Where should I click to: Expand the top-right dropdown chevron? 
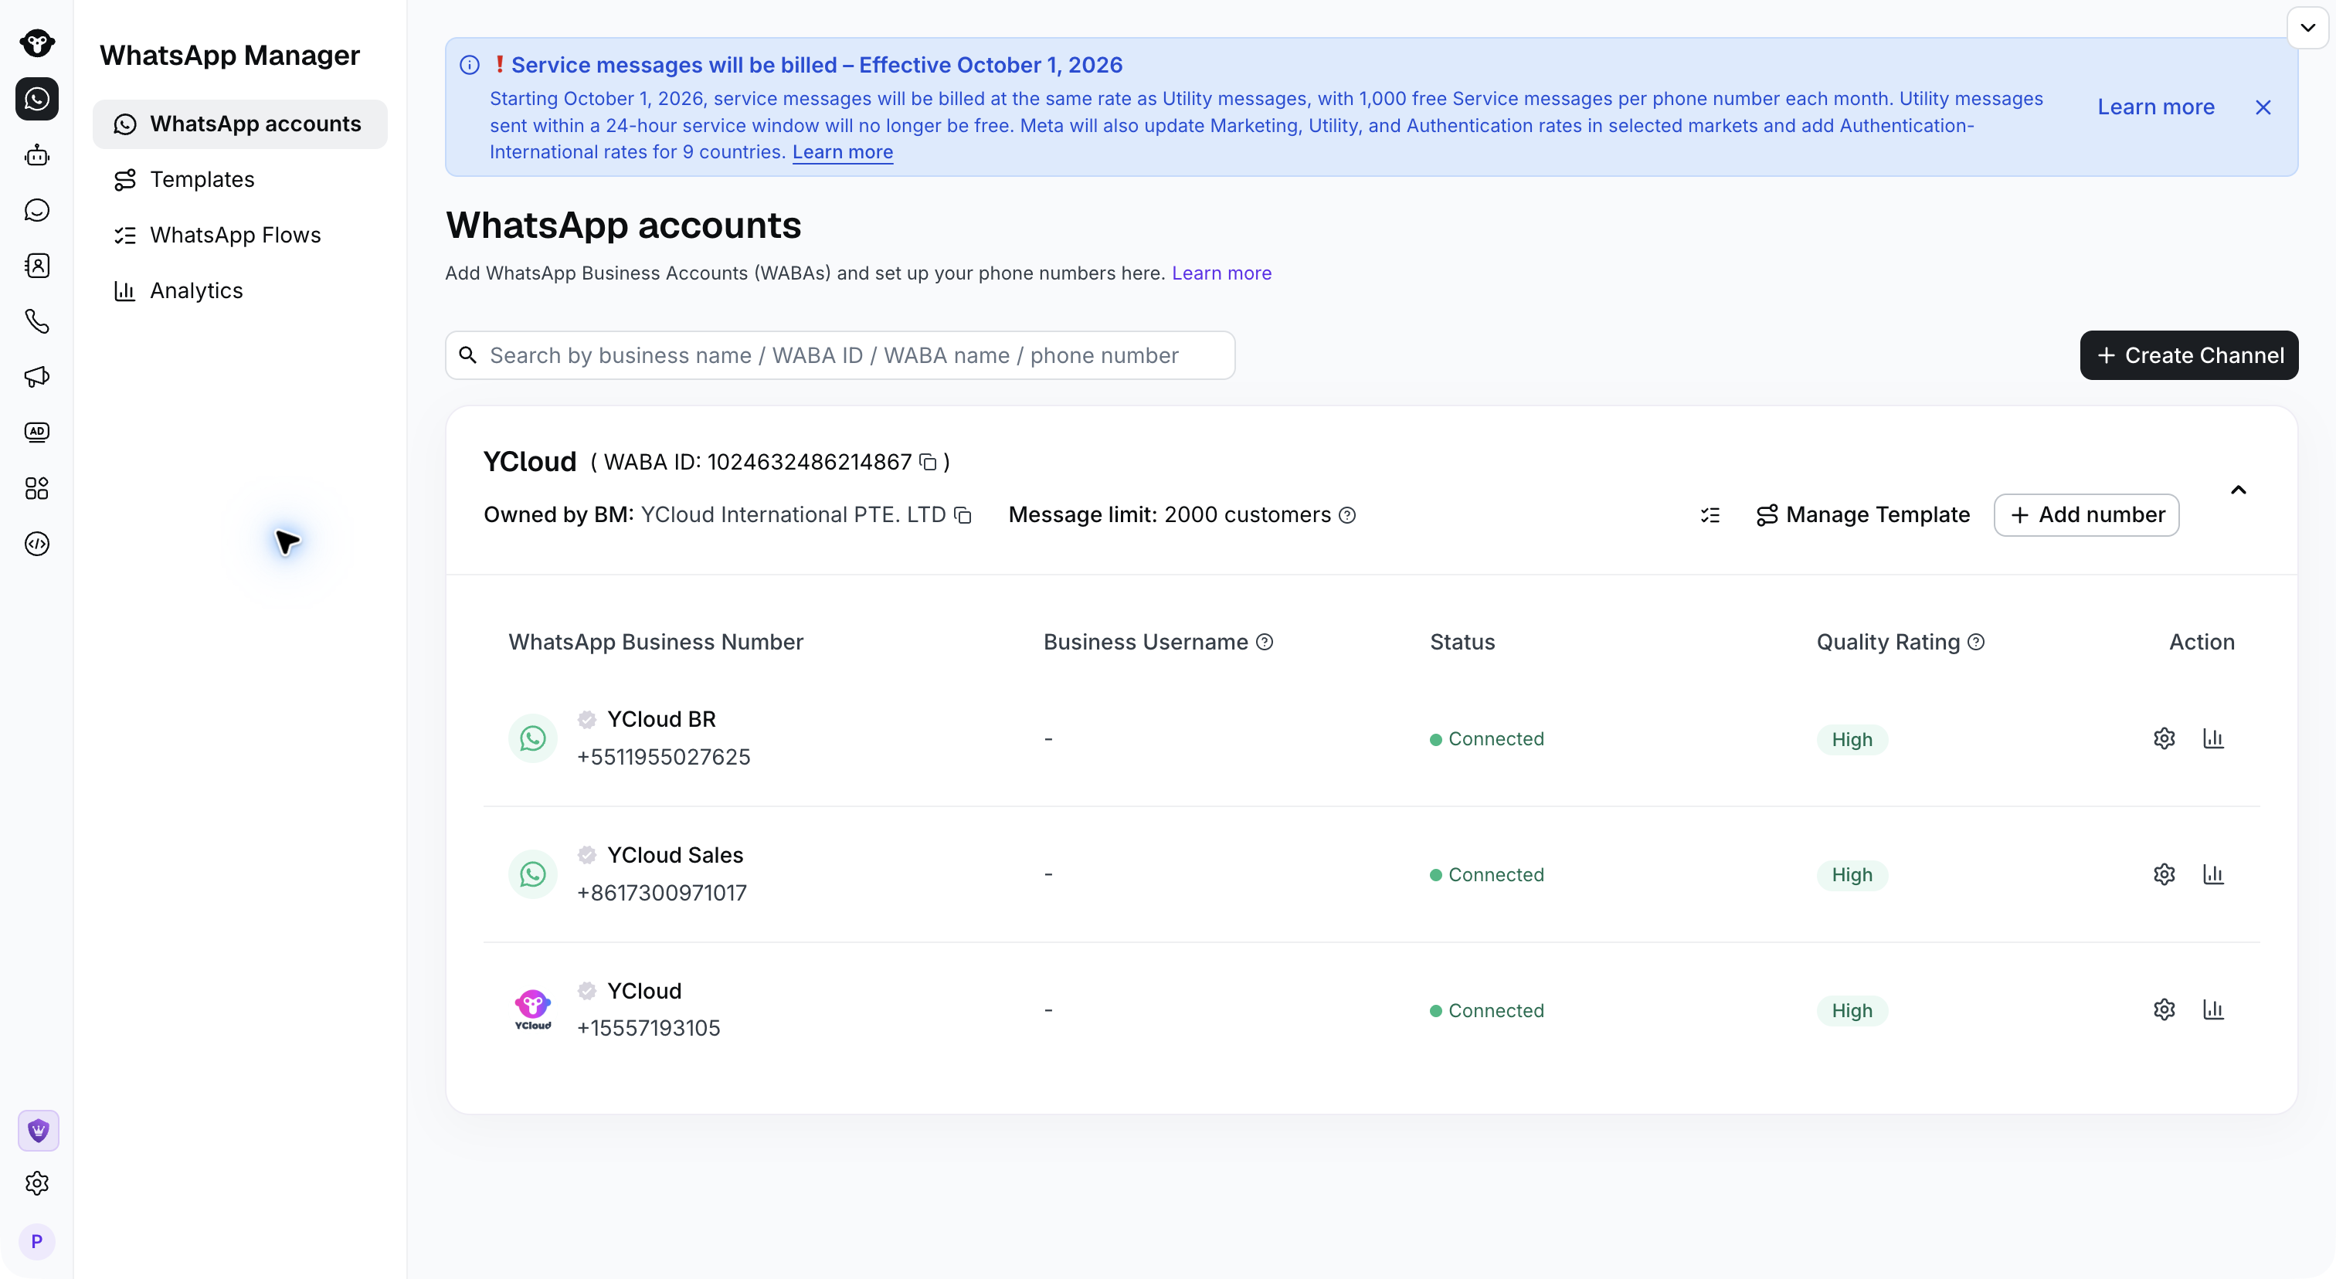2308,27
